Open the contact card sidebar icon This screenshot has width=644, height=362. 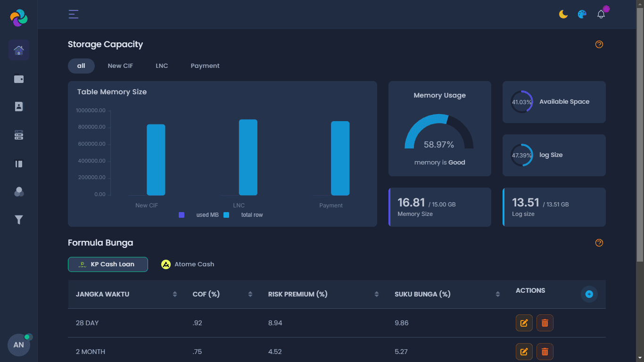click(19, 107)
